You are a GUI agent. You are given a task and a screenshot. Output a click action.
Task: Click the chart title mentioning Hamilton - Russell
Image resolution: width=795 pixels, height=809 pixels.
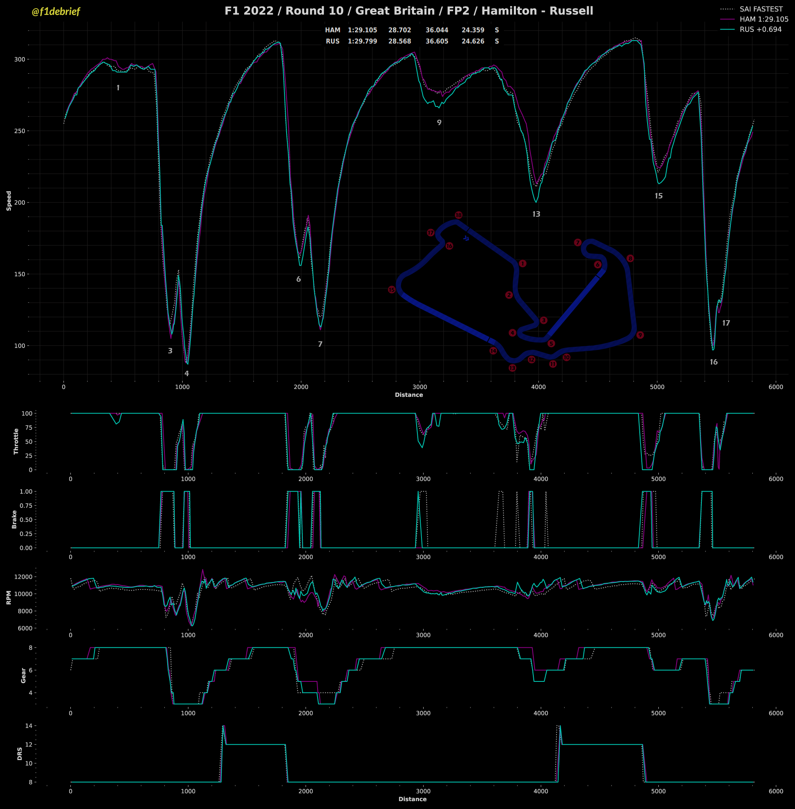click(408, 11)
